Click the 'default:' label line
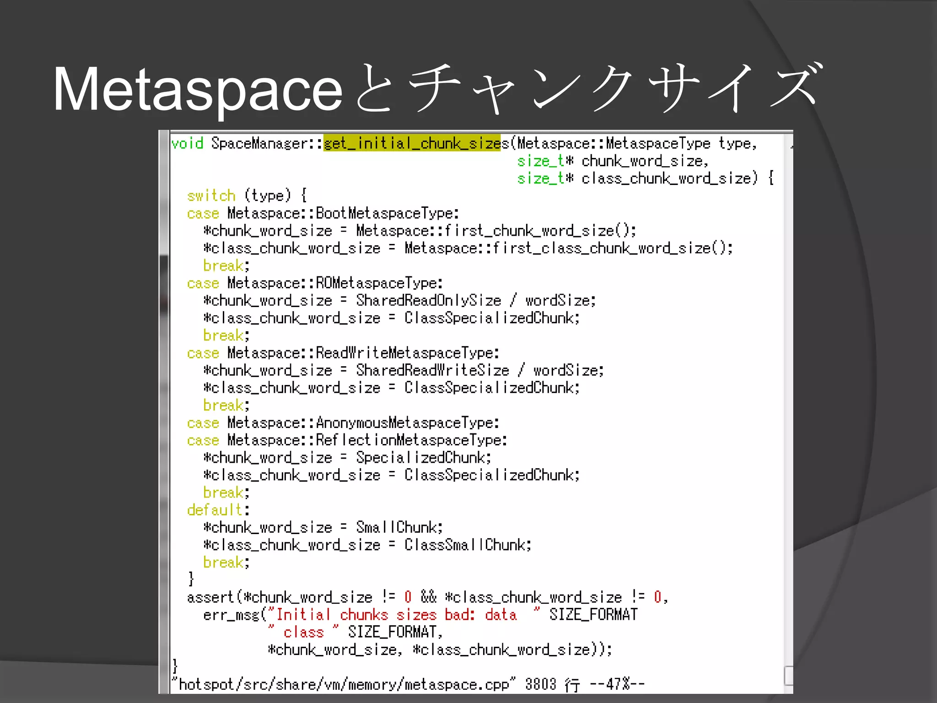937x703 pixels. click(218, 510)
